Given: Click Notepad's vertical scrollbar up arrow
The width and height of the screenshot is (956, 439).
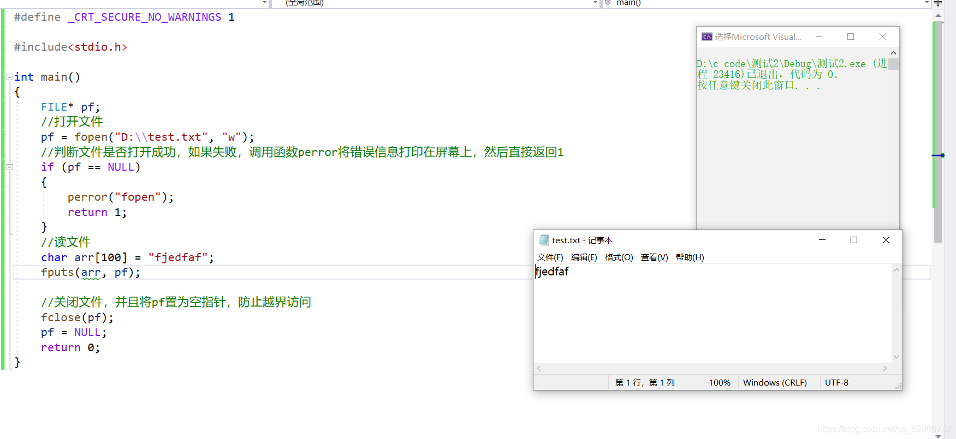Looking at the screenshot, I should click(896, 270).
